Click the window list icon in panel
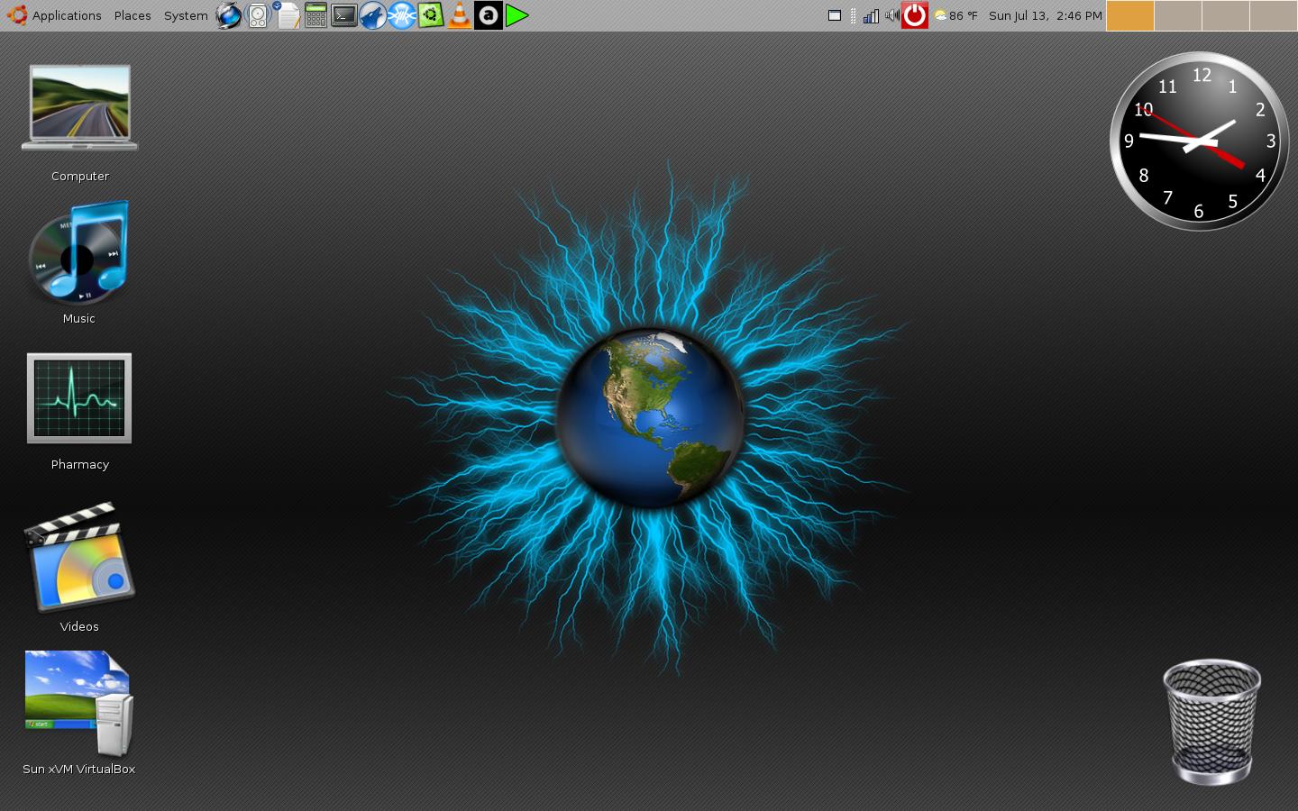Screen dimensions: 1298x811 (x=835, y=15)
